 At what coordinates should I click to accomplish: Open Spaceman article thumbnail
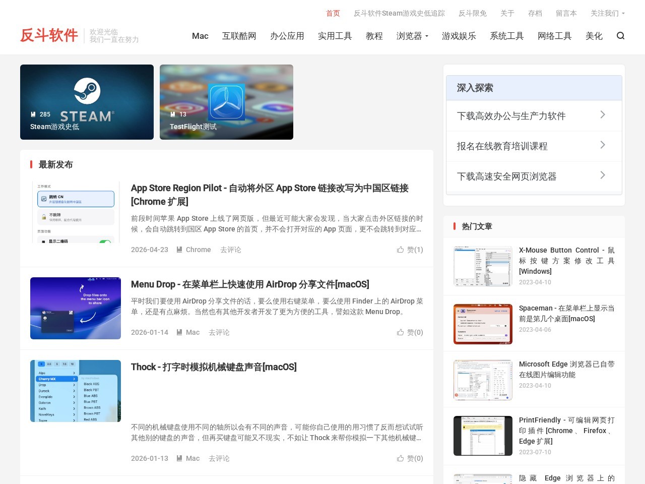[x=483, y=324]
